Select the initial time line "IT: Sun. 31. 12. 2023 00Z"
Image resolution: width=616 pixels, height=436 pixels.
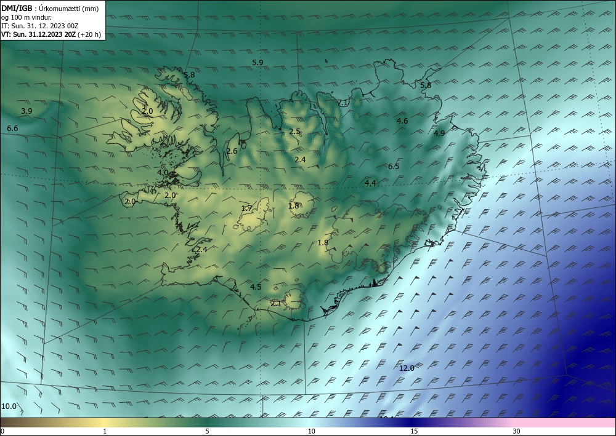click(x=39, y=26)
